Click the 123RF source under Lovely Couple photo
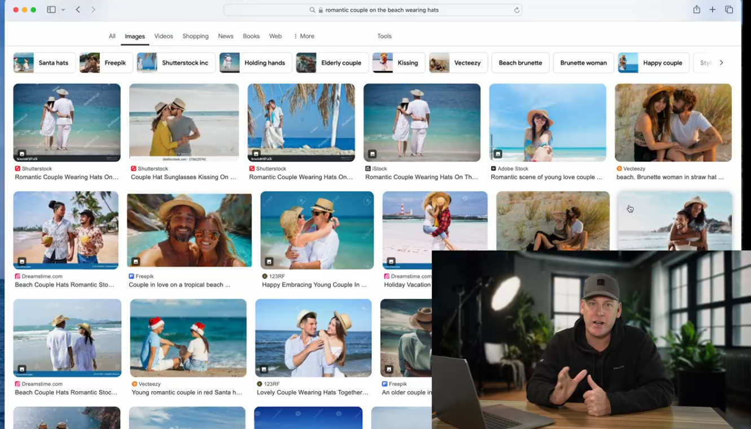The width and height of the screenshot is (751, 429). point(272,384)
